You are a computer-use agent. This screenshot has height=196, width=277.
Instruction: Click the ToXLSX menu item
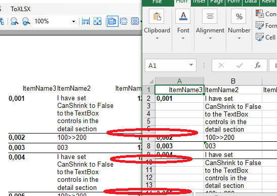click(20, 9)
